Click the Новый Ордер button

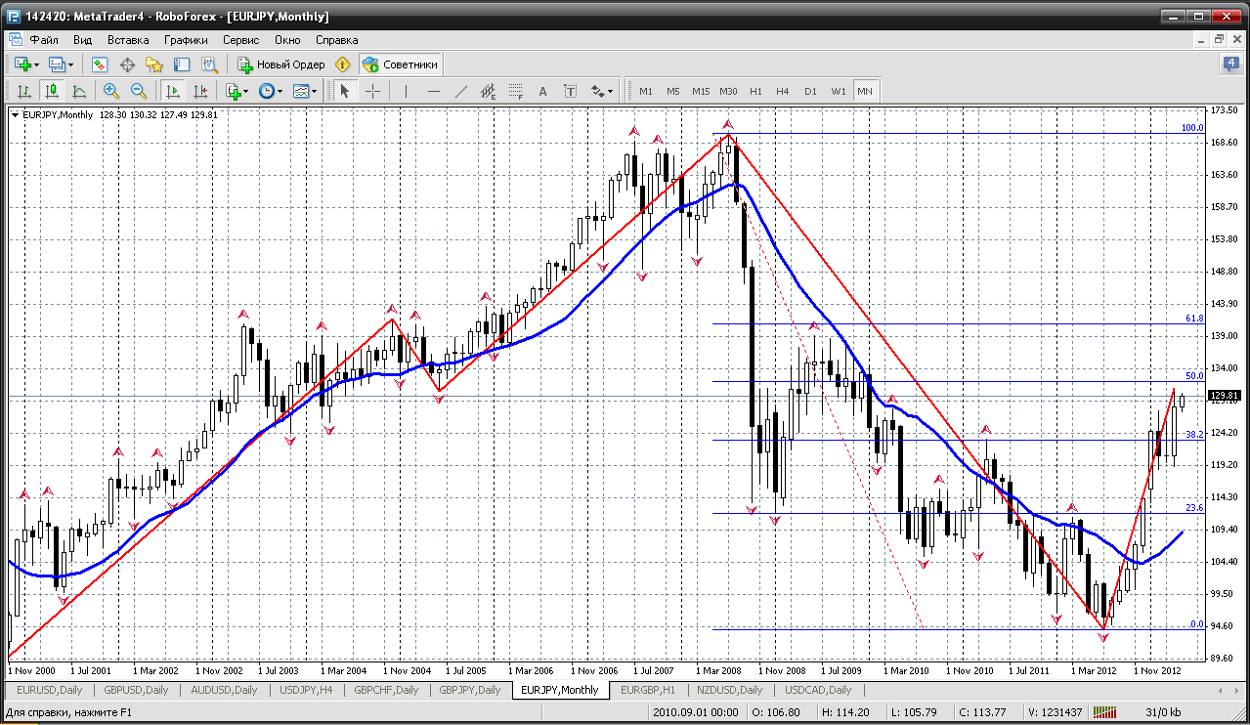click(281, 64)
